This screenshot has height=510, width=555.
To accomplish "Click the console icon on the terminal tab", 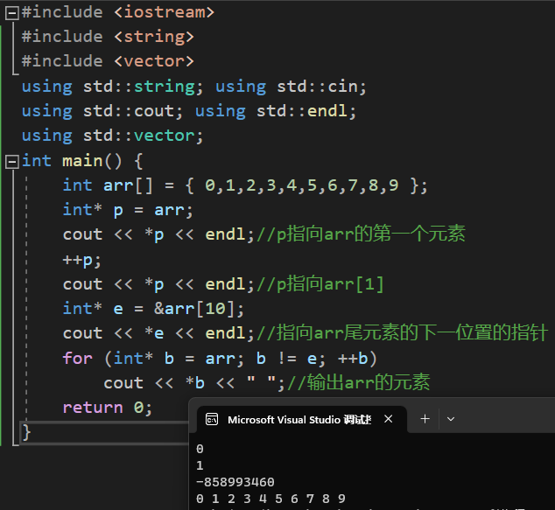I will pos(212,419).
